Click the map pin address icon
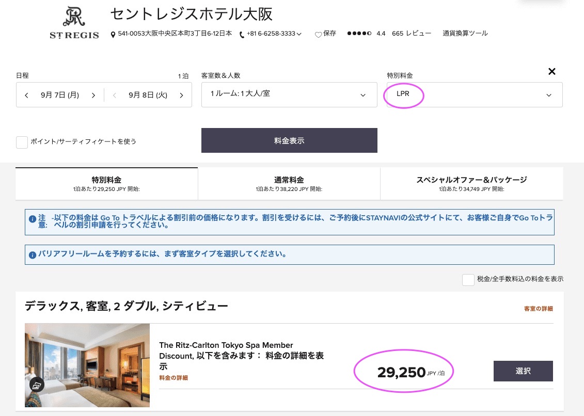 114,34
